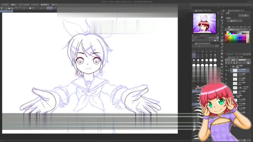Open the layer effect options dropdown arrow
The height and width of the screenshot is (142, 253).
248,16
